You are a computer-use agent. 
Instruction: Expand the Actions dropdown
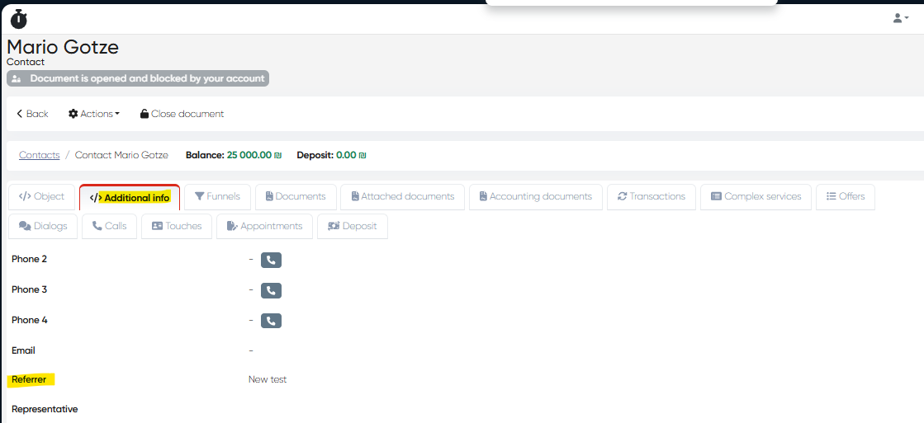point(94,114)
